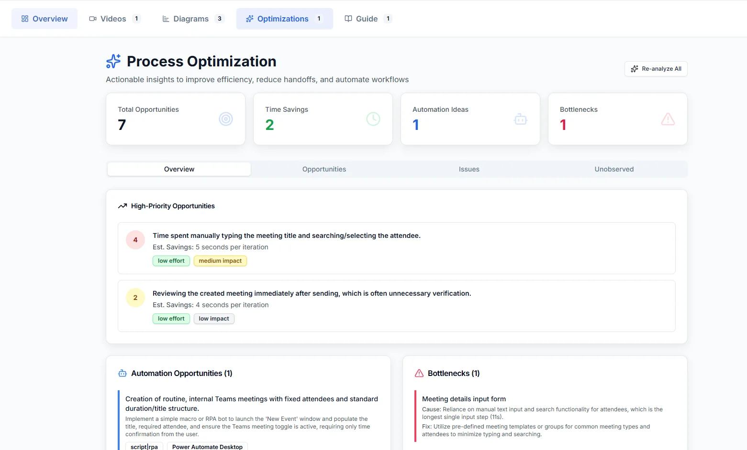Click the warning triangle on Bottlenecks card

click(668, 119)
